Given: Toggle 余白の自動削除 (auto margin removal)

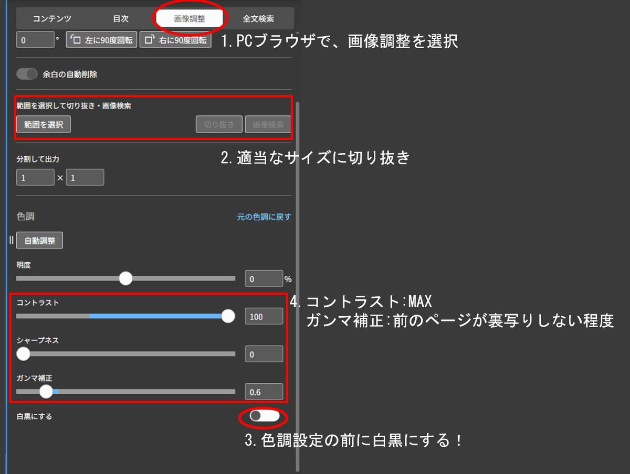Looking at the screenshot, I should click(x=27, y=73).
